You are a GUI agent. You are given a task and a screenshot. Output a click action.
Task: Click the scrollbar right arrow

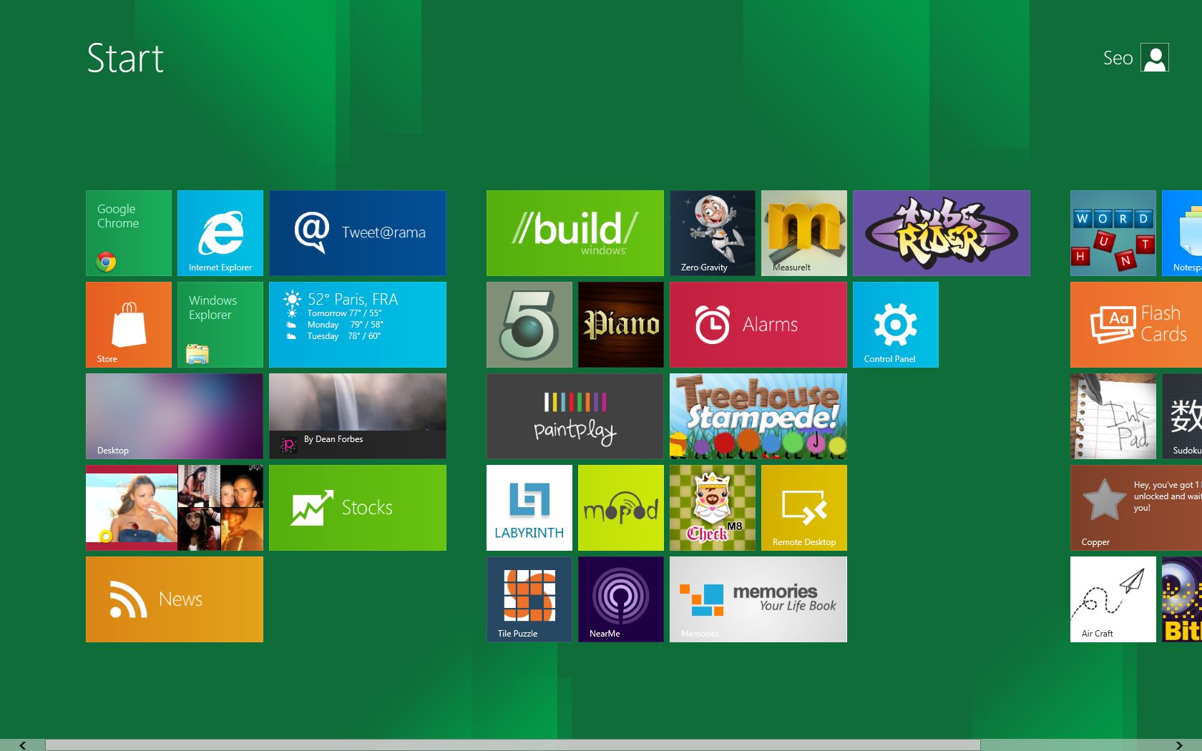(x=1179, y=745)
